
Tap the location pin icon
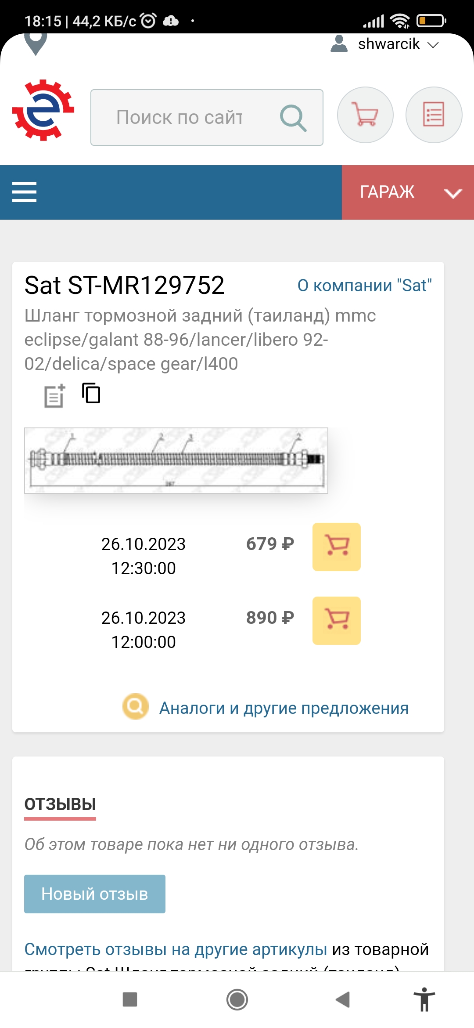(35, 44)
